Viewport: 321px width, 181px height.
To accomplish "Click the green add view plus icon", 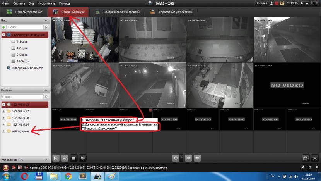I will (x=4, y=27).
